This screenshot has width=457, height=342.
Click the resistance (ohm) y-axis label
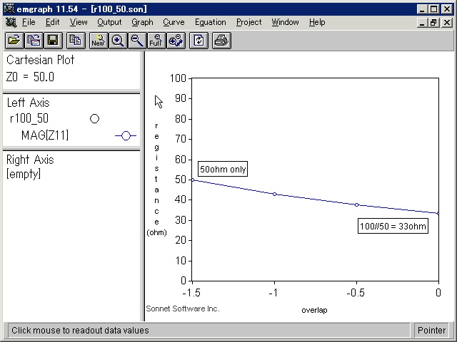coord(156,179)
